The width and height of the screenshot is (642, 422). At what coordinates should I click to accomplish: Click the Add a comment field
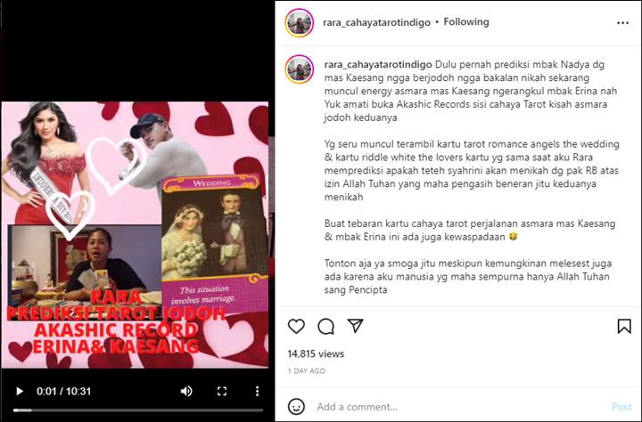(460, 407)
